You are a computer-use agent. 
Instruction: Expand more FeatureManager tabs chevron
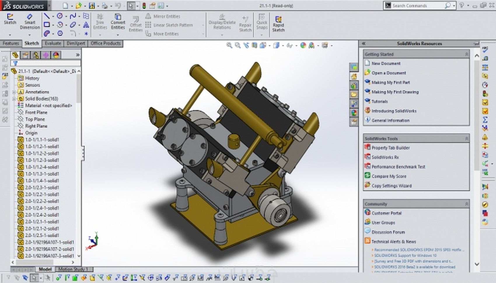tap(78, 55)
